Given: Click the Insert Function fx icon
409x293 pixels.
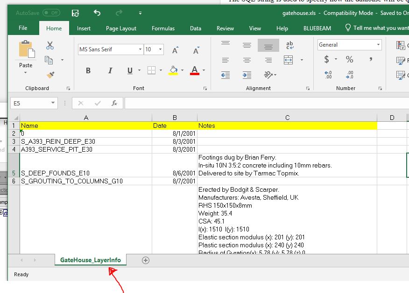Looking at the screenshot, I should point(114,103).
